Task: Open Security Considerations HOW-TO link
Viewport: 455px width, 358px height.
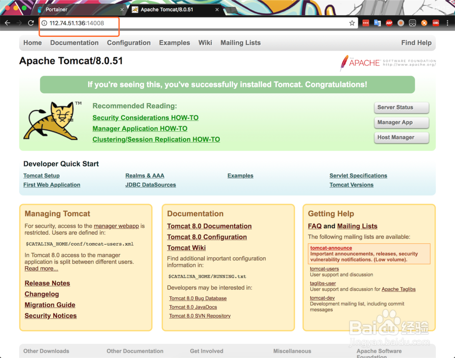Action: click(146, 118)
